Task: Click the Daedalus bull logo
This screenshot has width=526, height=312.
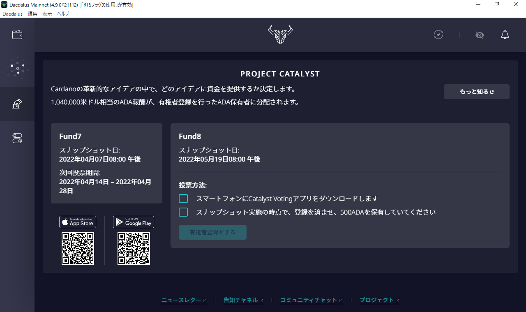Action: point(280,35)
